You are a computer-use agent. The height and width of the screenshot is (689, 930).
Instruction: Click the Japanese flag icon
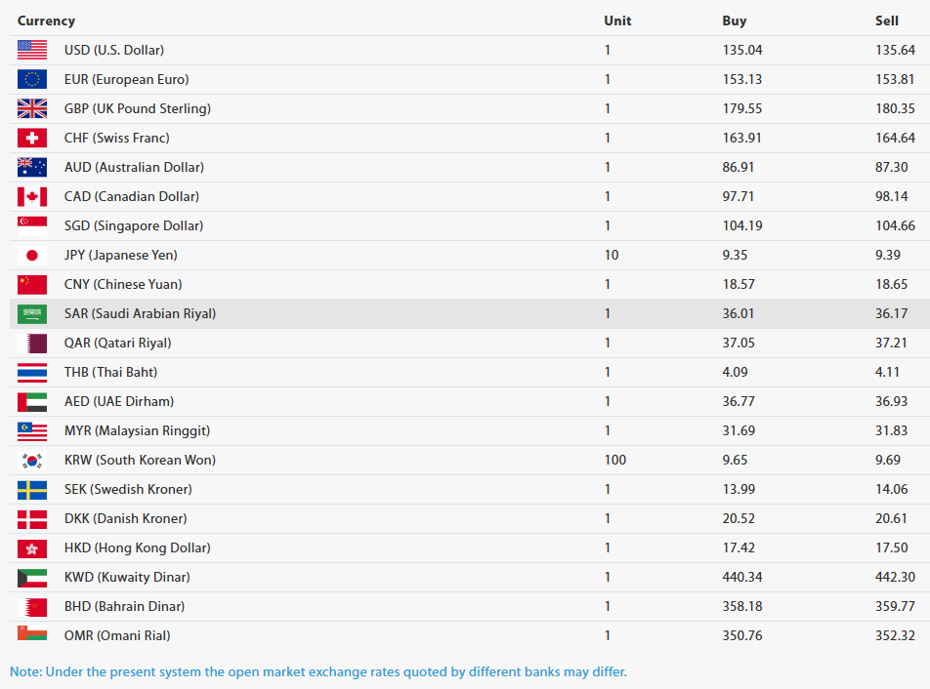pyautogui.click(x=31, y=255)
